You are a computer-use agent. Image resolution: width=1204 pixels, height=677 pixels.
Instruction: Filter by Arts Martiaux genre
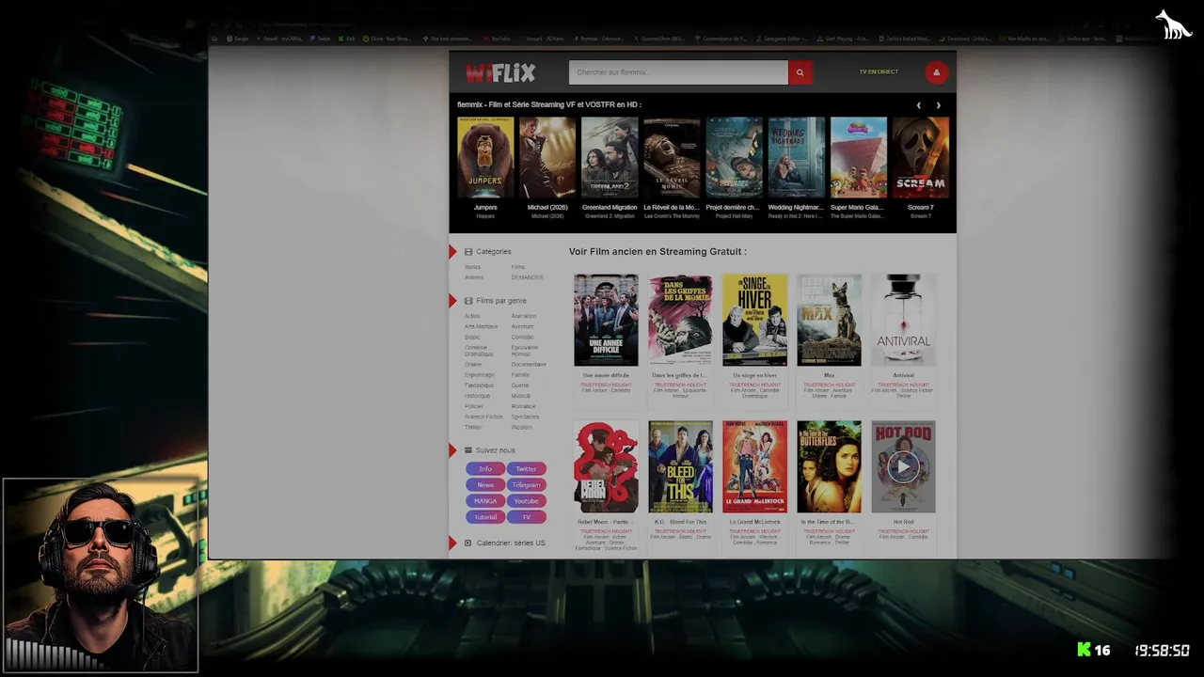click(x=481, y=326)
